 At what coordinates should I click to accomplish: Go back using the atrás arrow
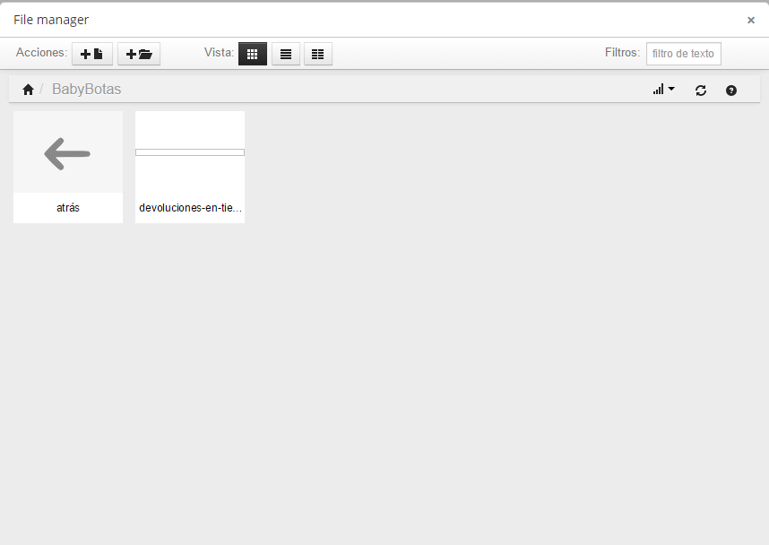[68, 153]
